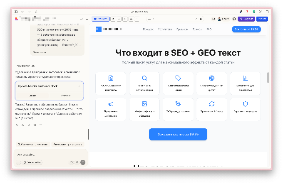Click the magnifier icon of the SEO + GEO card
Viewport: 283px width, 184px height.
144,78
